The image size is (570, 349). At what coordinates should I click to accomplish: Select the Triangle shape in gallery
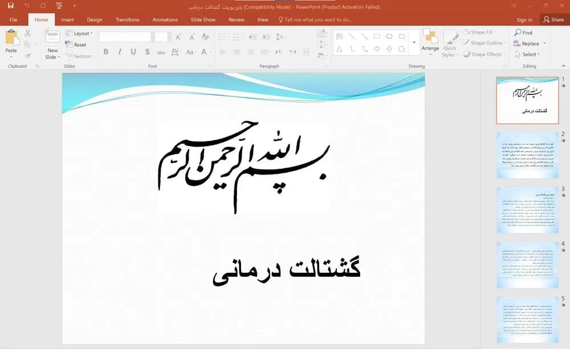click(339, 49)
